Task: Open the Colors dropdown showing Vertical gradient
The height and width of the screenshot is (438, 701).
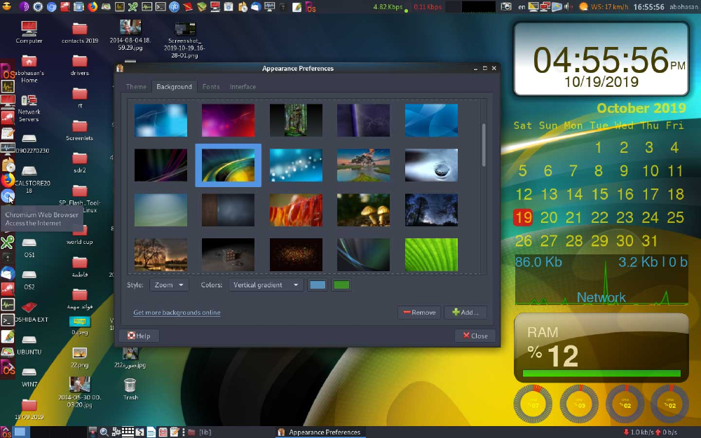Action: (x=266, y=285)
